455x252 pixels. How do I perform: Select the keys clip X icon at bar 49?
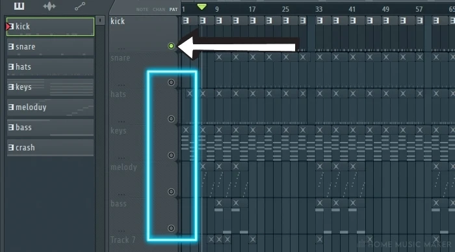386,130
